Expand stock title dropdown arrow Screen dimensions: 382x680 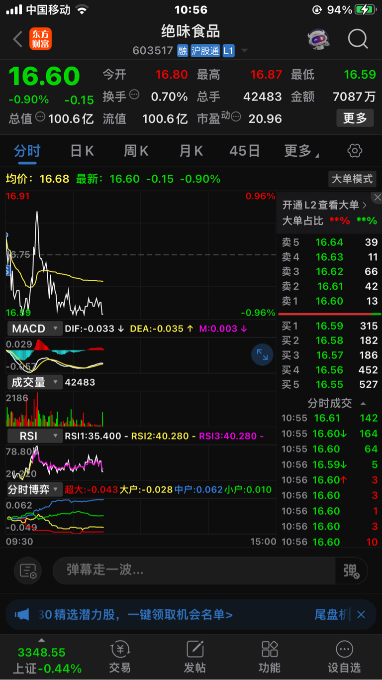point(244,51)
